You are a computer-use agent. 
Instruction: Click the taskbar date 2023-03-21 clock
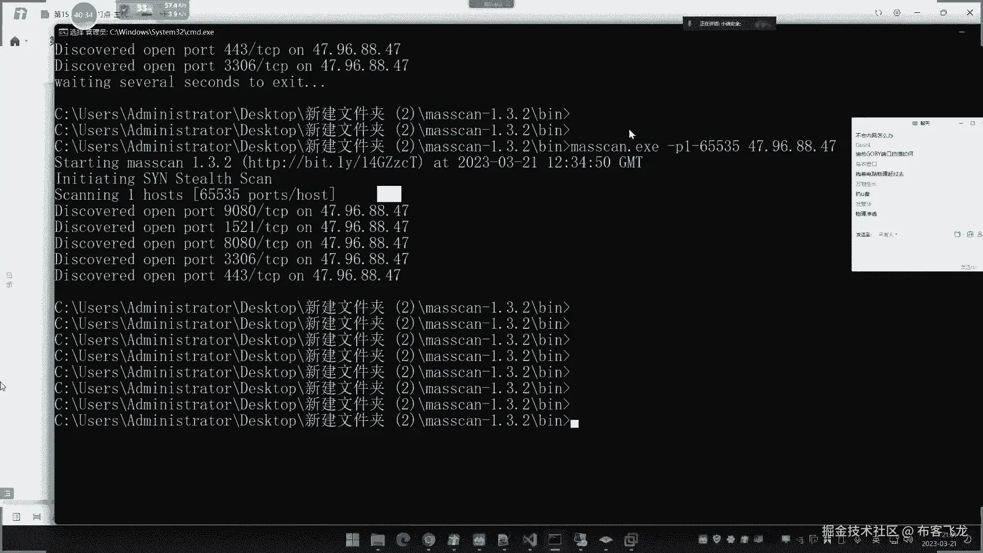click(x=939, y=544)
